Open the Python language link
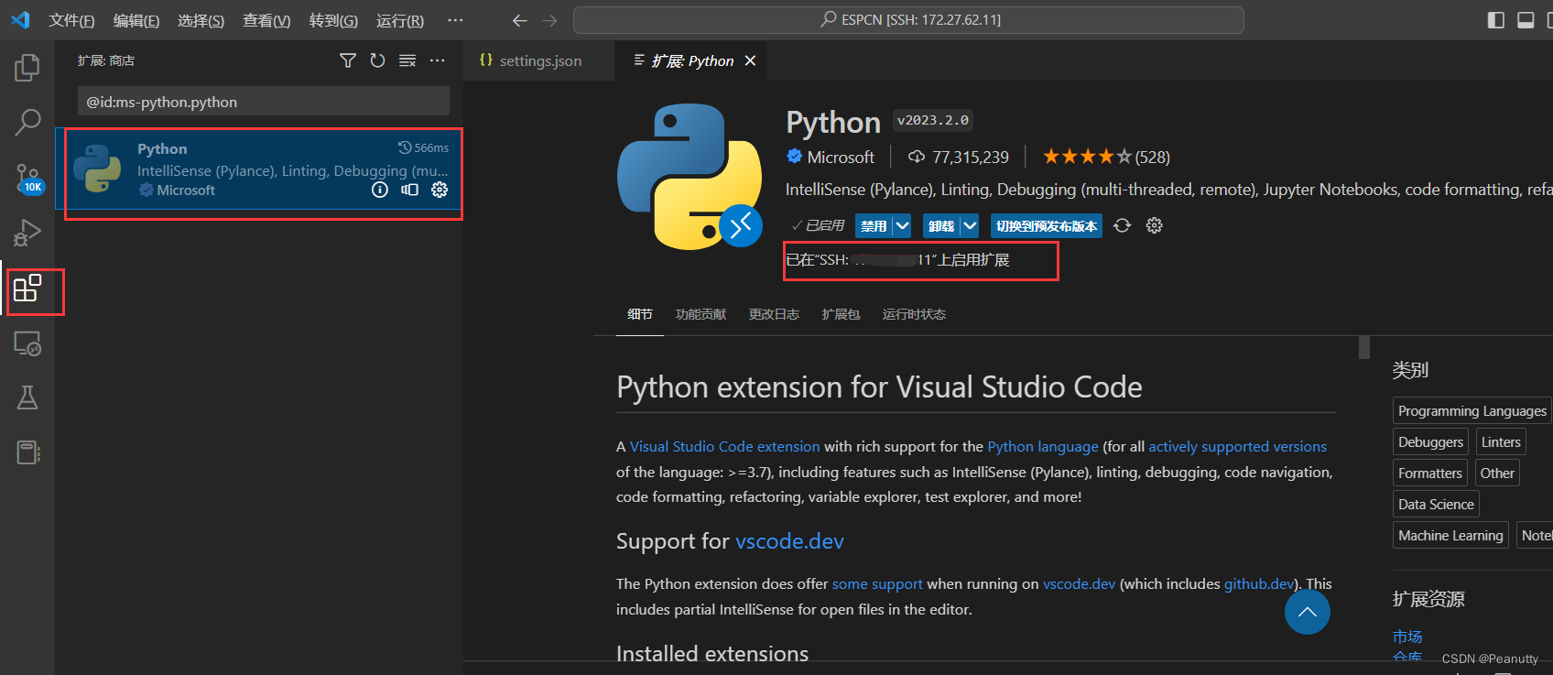This screenshot has height=675, width=1553. (1043, 446)
